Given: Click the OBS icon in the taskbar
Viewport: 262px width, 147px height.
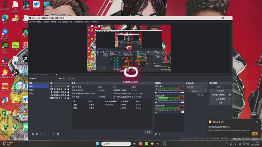Looking at the screenshot, I should (164, 144).
